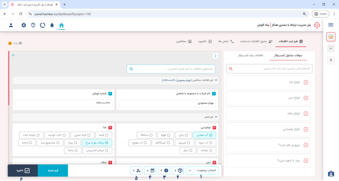Screen dimensions: 339x181
Task: Check the قهوه checkbox
Action: pos(169,135)
